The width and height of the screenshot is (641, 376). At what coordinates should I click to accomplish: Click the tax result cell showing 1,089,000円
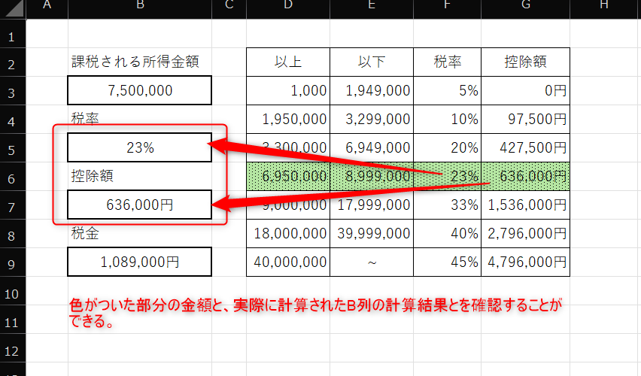tap(140, 262)
